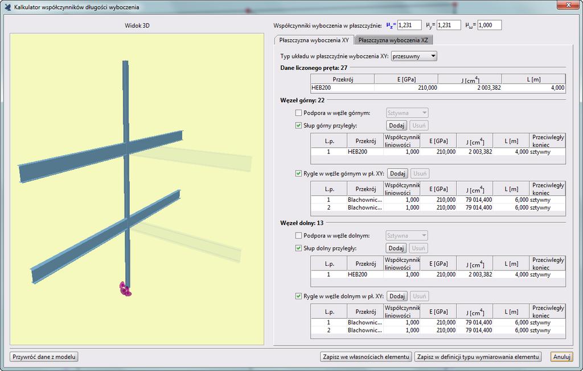The height and width of the screenshot is (371, 583).
Task: Click 'Dodaj' for upper adjacent column
Action: tap(397, 126)
